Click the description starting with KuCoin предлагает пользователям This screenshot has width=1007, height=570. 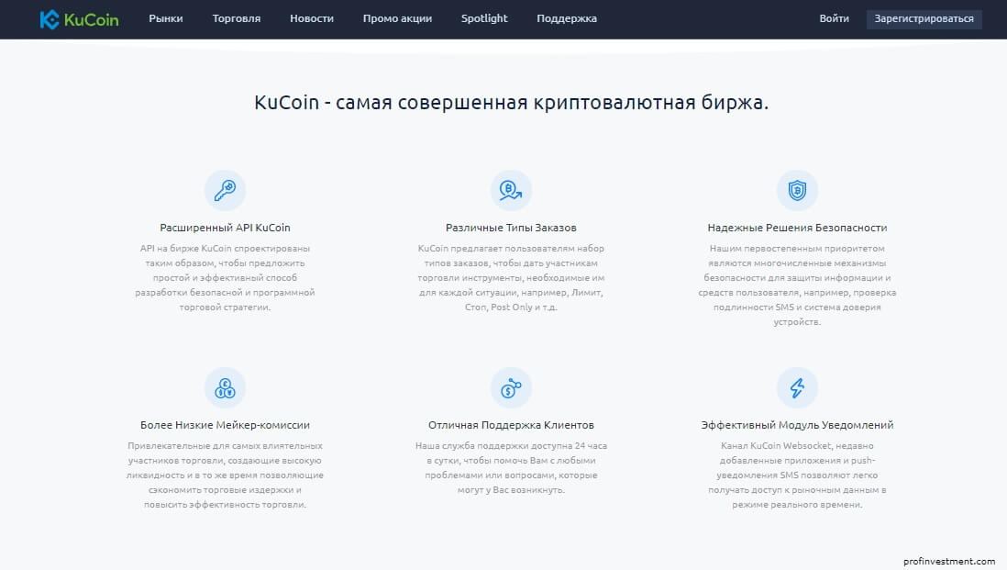coord(511,277)
